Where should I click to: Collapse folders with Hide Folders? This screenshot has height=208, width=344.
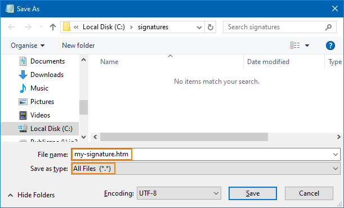32,195
